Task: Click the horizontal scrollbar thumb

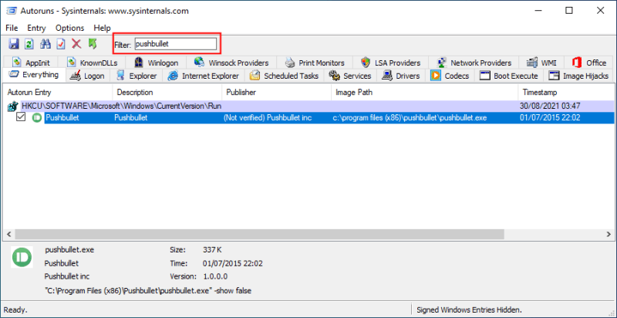Action: (x=259, y=234)
